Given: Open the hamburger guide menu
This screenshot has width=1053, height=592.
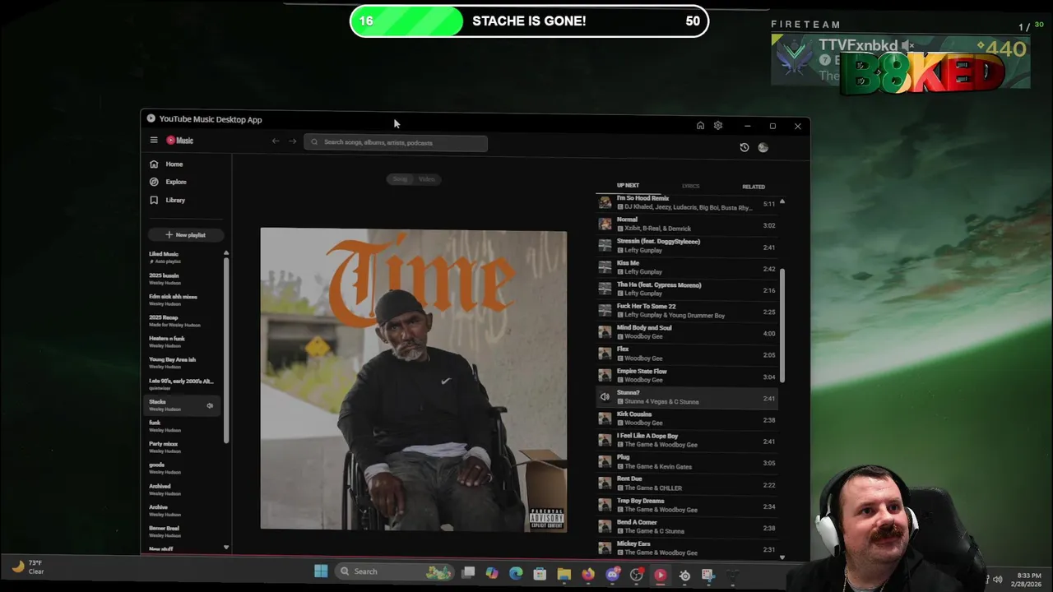Looking at the screenshot, I should tap(154, 141).
